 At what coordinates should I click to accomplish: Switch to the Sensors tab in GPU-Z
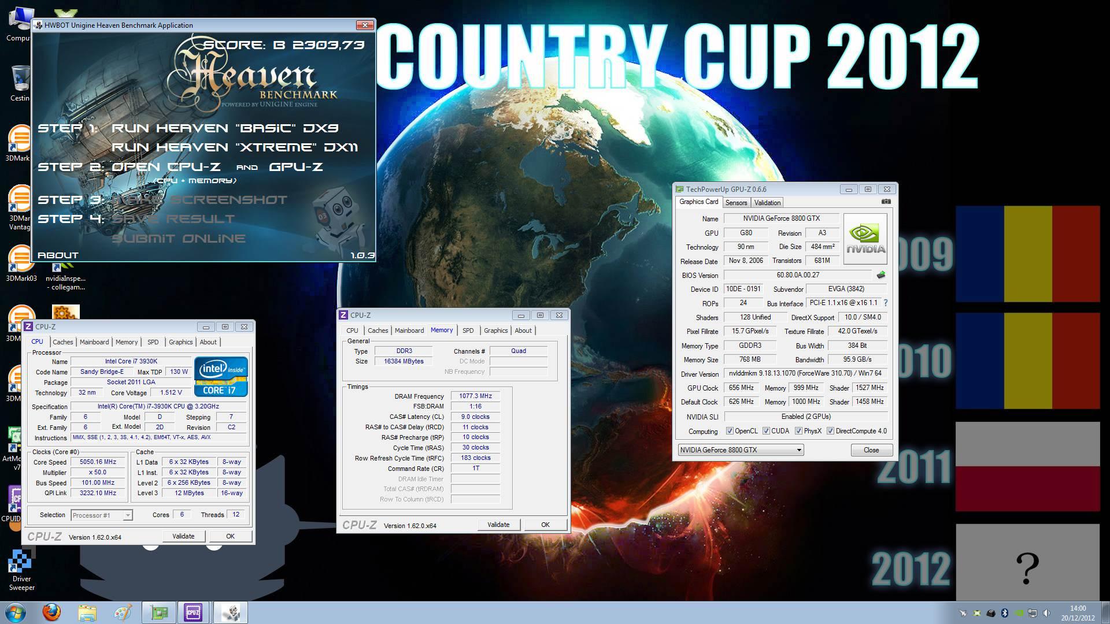click(x=736, y=203)
